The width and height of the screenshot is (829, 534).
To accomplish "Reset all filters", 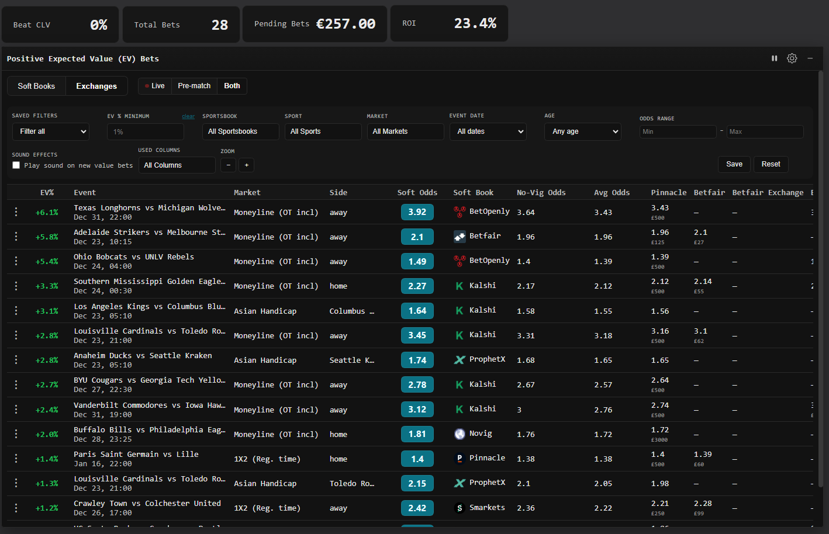I will (771, 164).
